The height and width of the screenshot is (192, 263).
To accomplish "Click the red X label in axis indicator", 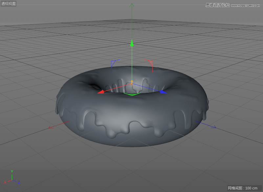I will [5, 182].
